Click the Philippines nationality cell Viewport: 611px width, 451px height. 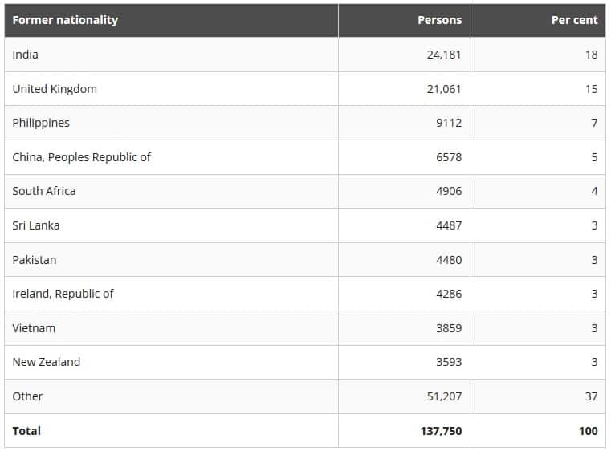(41, 123)
